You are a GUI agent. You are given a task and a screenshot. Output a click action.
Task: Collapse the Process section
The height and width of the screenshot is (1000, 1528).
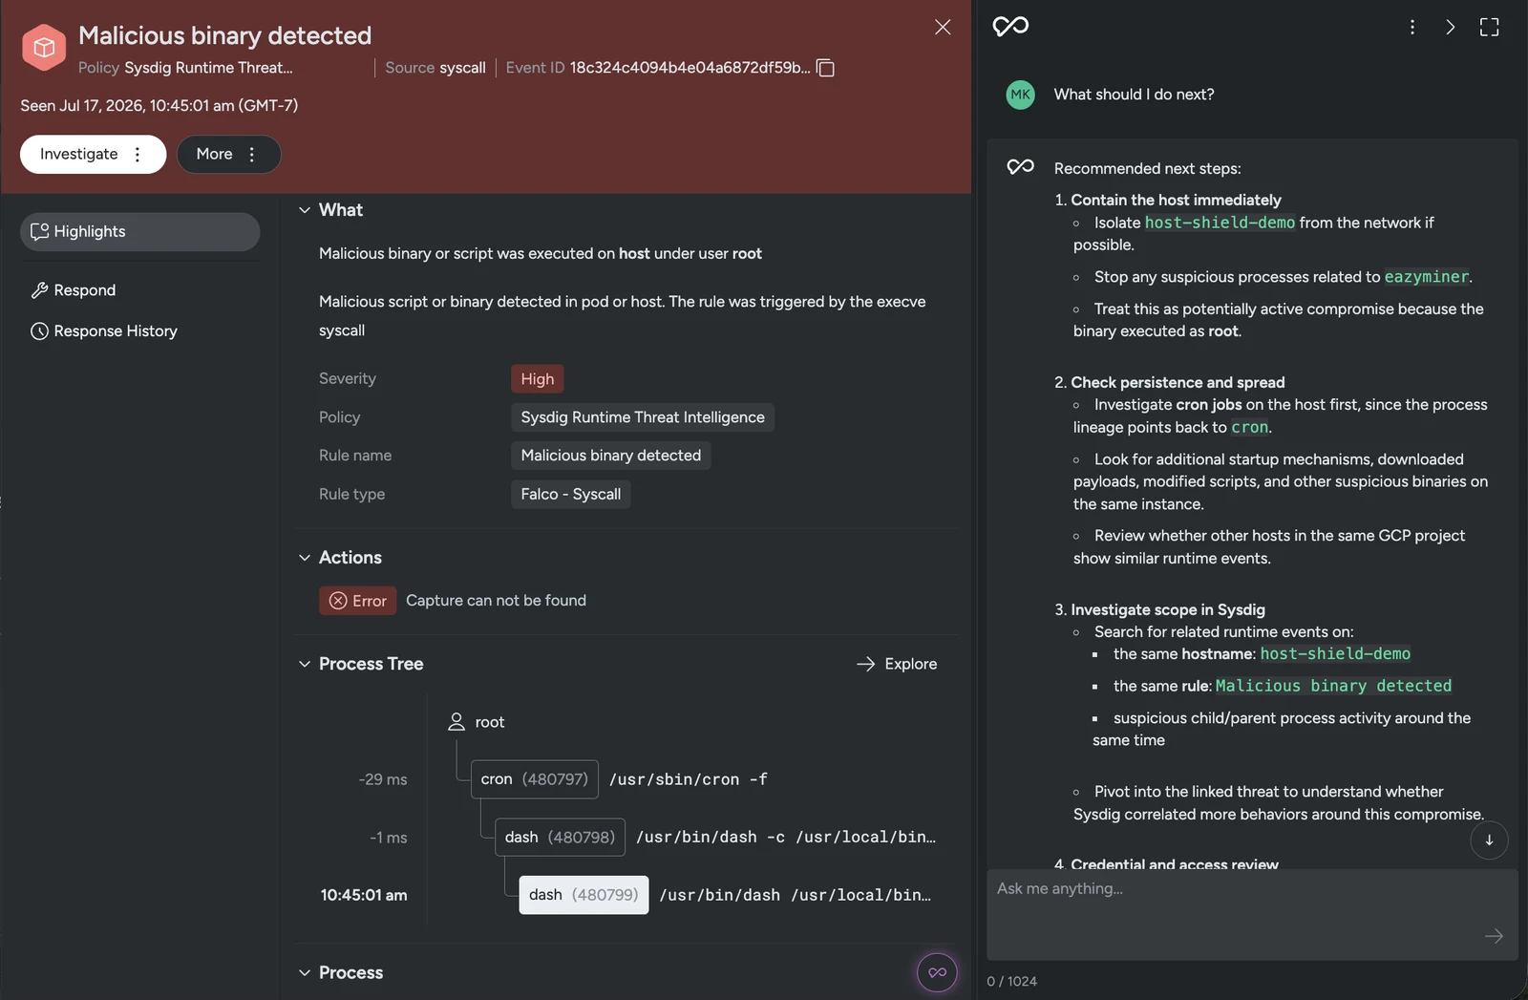pyautogui.click(x=305, y=973)
